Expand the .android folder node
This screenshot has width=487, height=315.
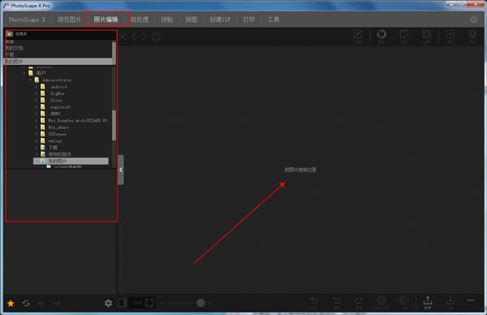click(x=37, y=87)
